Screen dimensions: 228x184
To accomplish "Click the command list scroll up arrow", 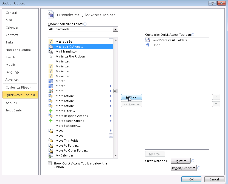I will [116, 40].
